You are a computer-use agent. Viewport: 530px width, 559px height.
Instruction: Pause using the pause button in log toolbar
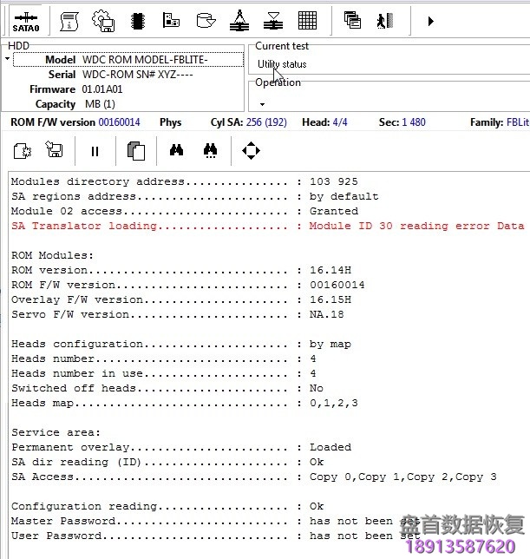(95, 152)
